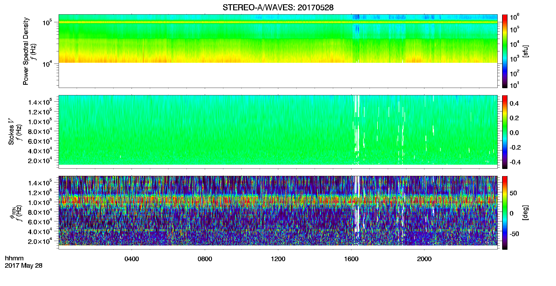556x286 pixels.
Task: Click the time tick label 1200
Action: tap(278, 259)
